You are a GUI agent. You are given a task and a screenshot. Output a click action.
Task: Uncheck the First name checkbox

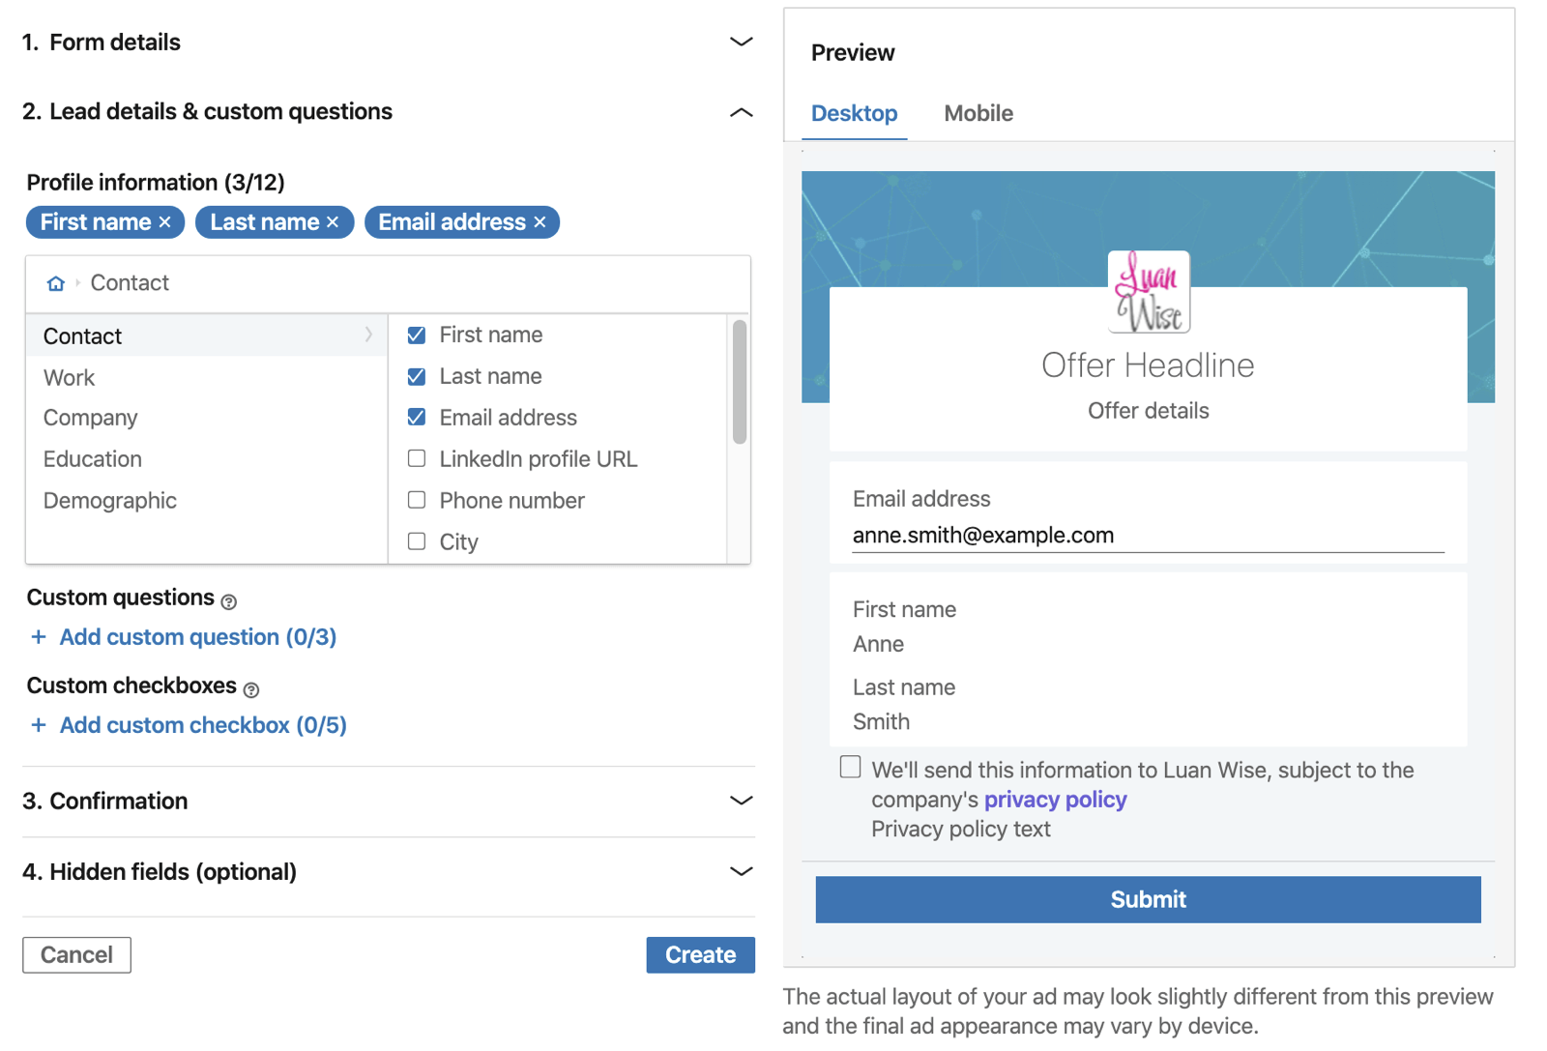coord(417,336)
